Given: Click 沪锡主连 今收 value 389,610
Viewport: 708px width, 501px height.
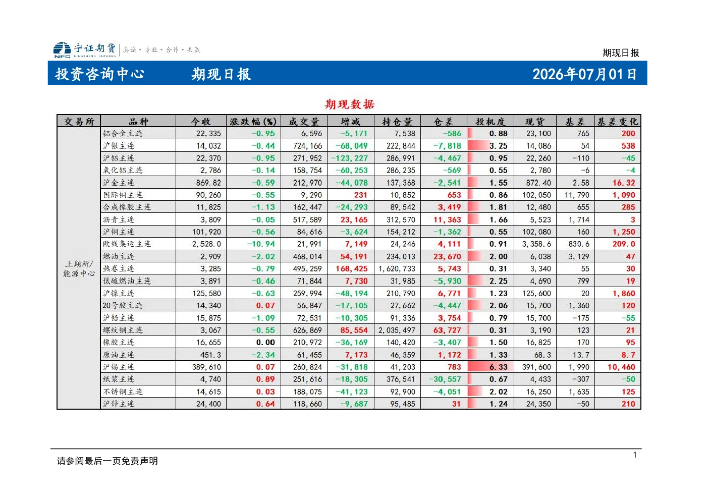Looking at the screenshot, I should point(206,367).
